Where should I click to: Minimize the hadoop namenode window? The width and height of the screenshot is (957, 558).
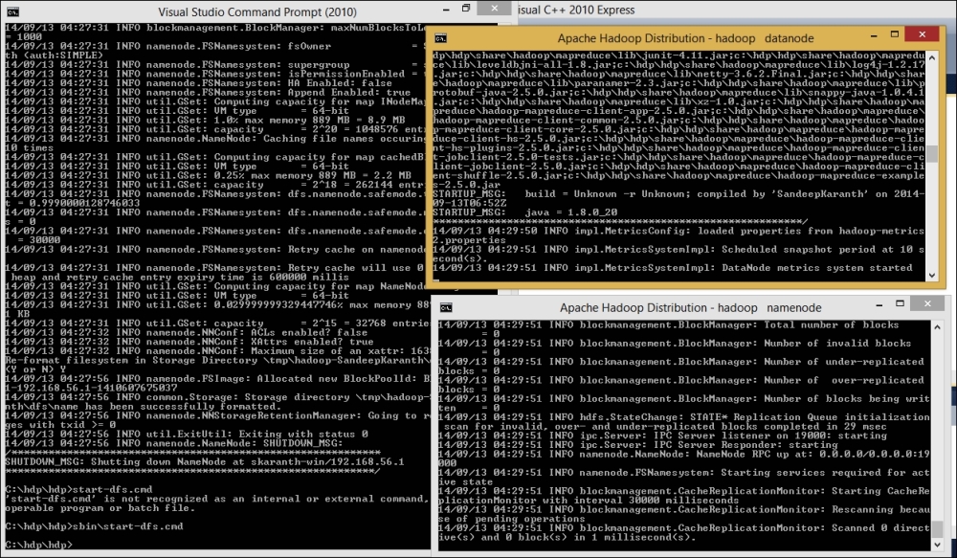pos(879,304)
